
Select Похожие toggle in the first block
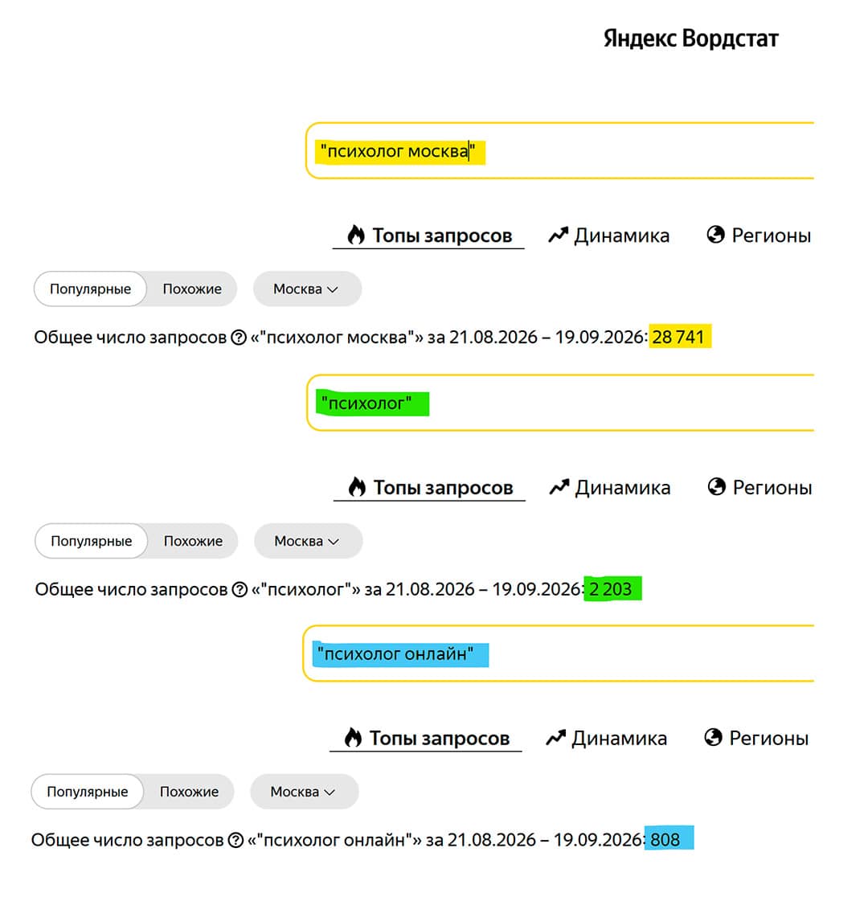tap(192, 289)
